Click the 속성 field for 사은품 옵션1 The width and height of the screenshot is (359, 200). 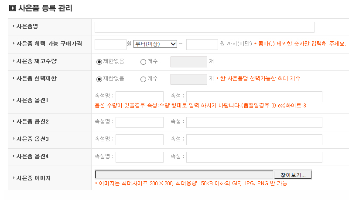[x=254, y=97]
